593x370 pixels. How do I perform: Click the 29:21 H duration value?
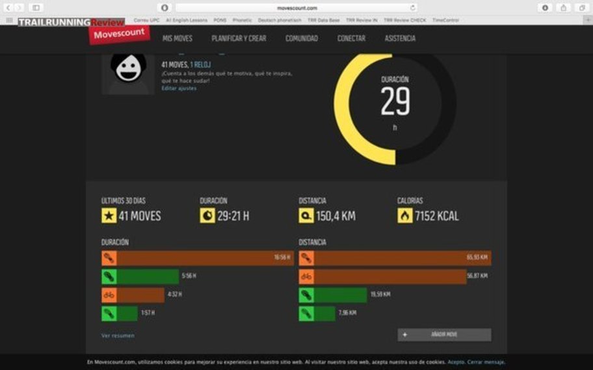(x=233, y=216)
